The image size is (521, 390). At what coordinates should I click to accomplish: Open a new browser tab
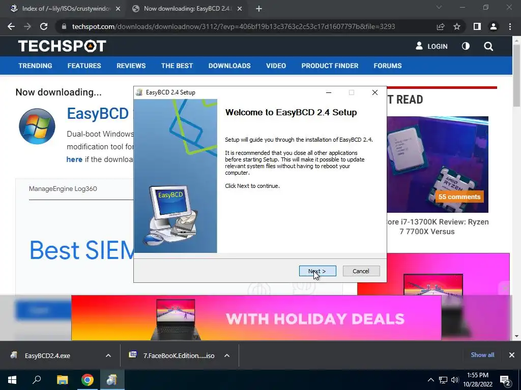pyautogui.click(x=259, y=9)
